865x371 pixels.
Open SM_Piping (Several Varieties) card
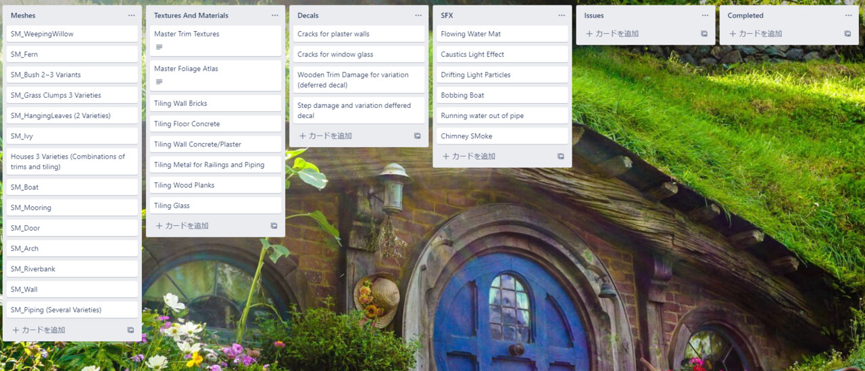coord(72,310)
